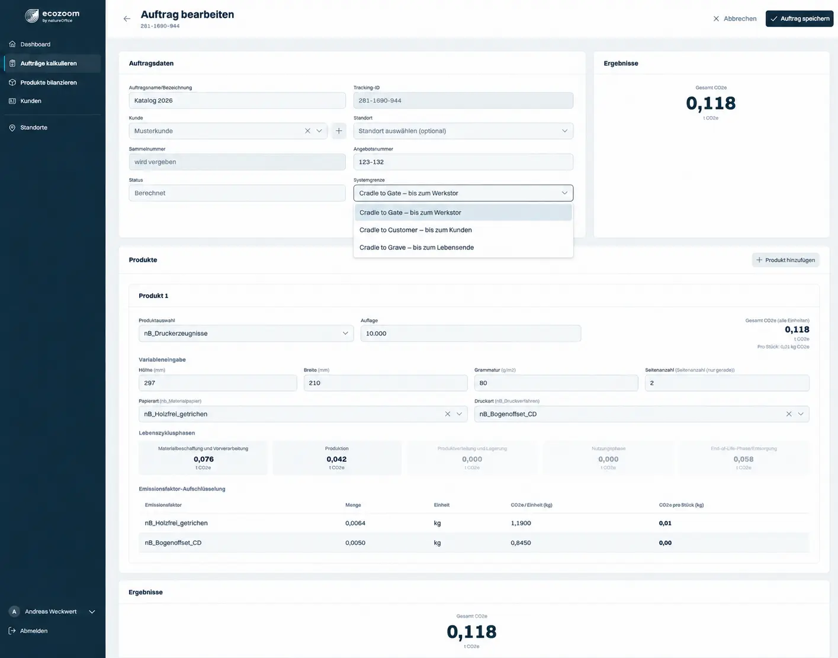Click the Grammatur field with 80
The width and height of the screenshot is (838, 658).
coord(556,383)
